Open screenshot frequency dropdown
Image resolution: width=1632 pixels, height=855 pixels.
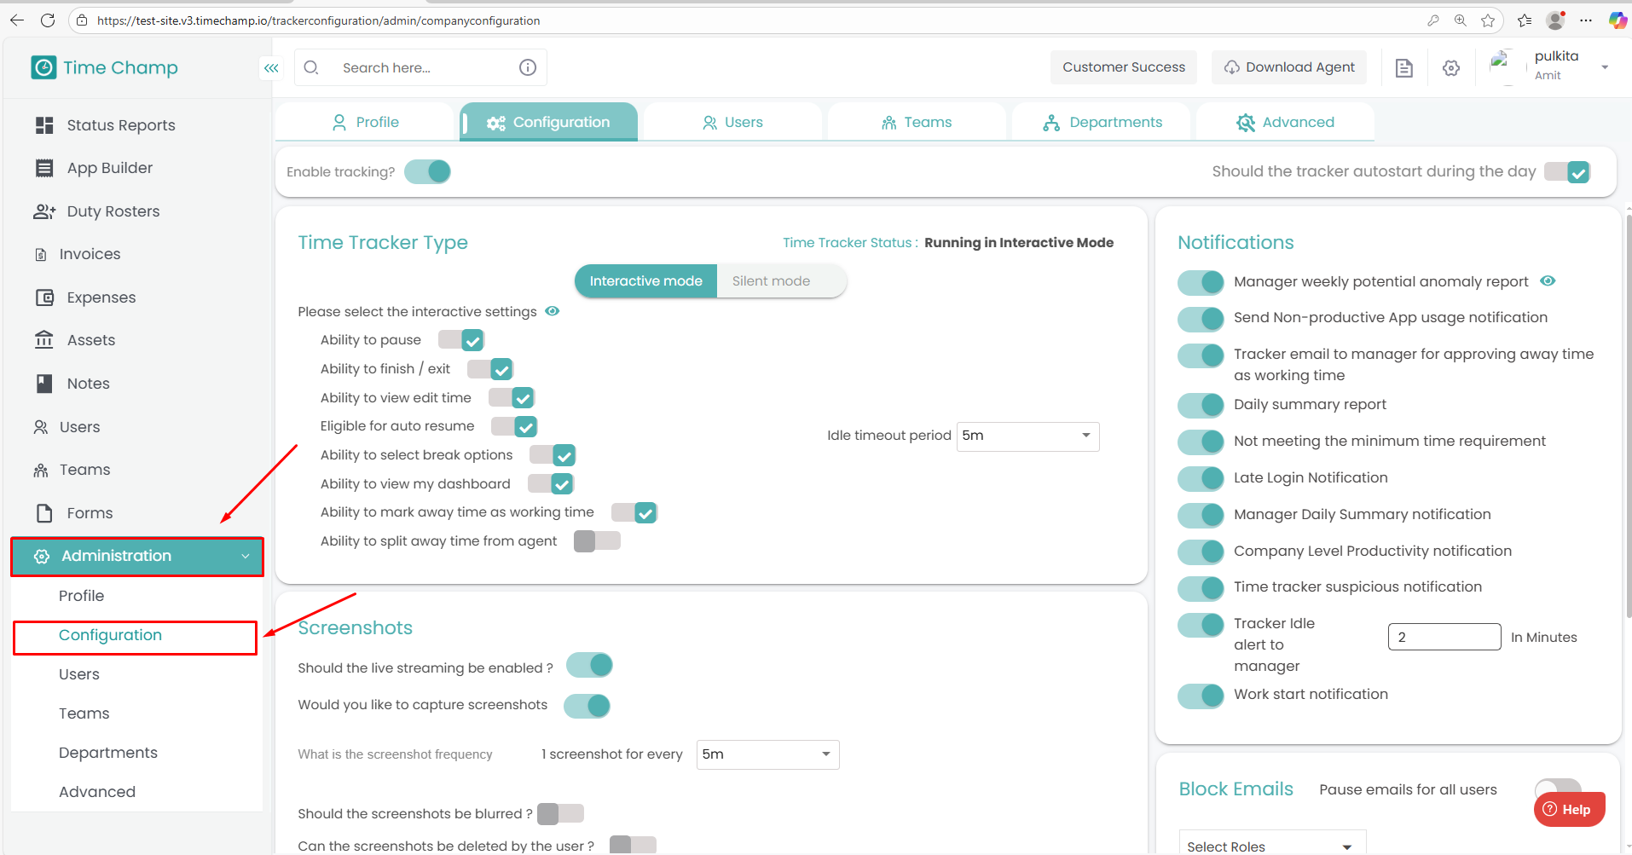[768, 754]
